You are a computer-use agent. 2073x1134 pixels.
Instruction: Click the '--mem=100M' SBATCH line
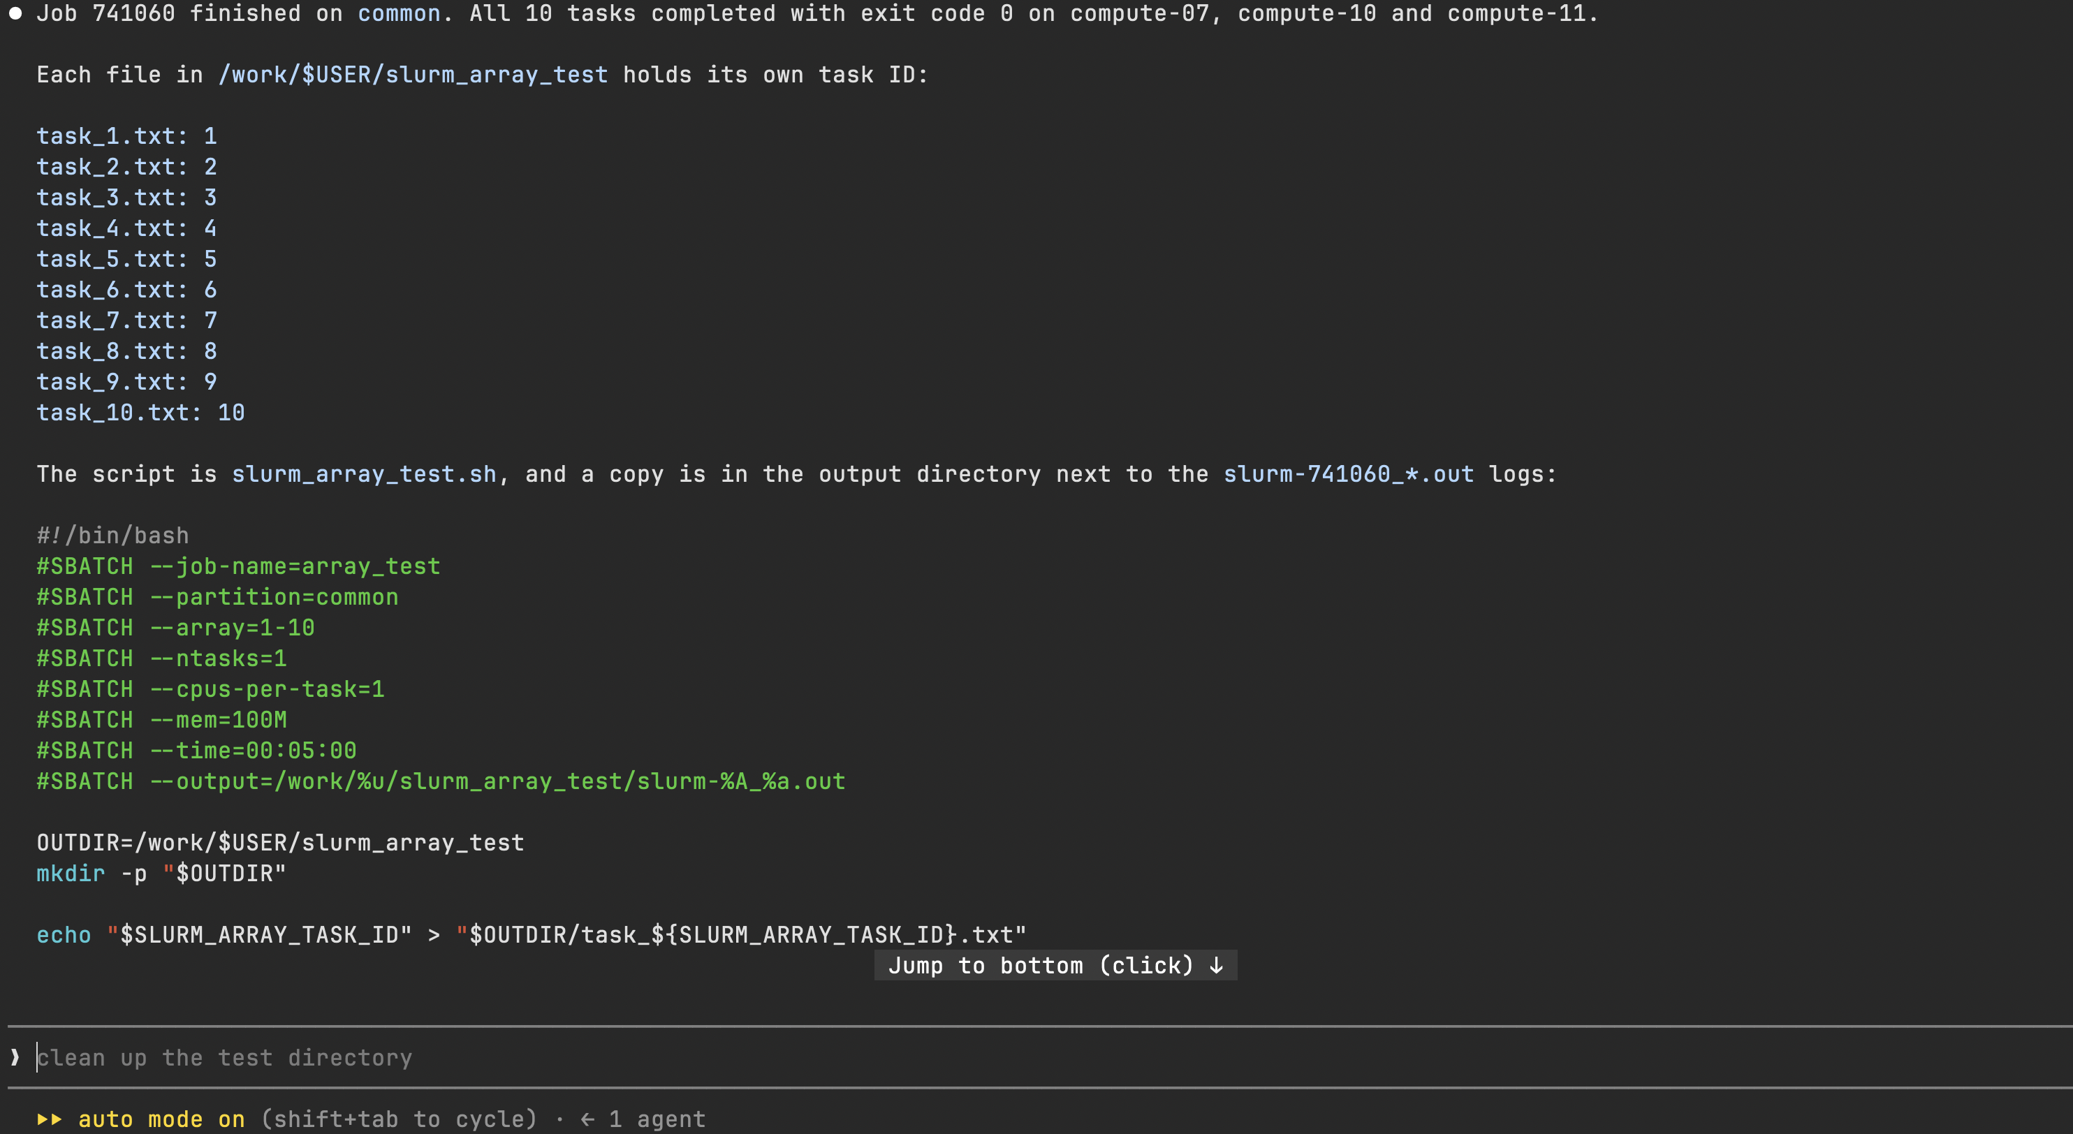point(162,720)
